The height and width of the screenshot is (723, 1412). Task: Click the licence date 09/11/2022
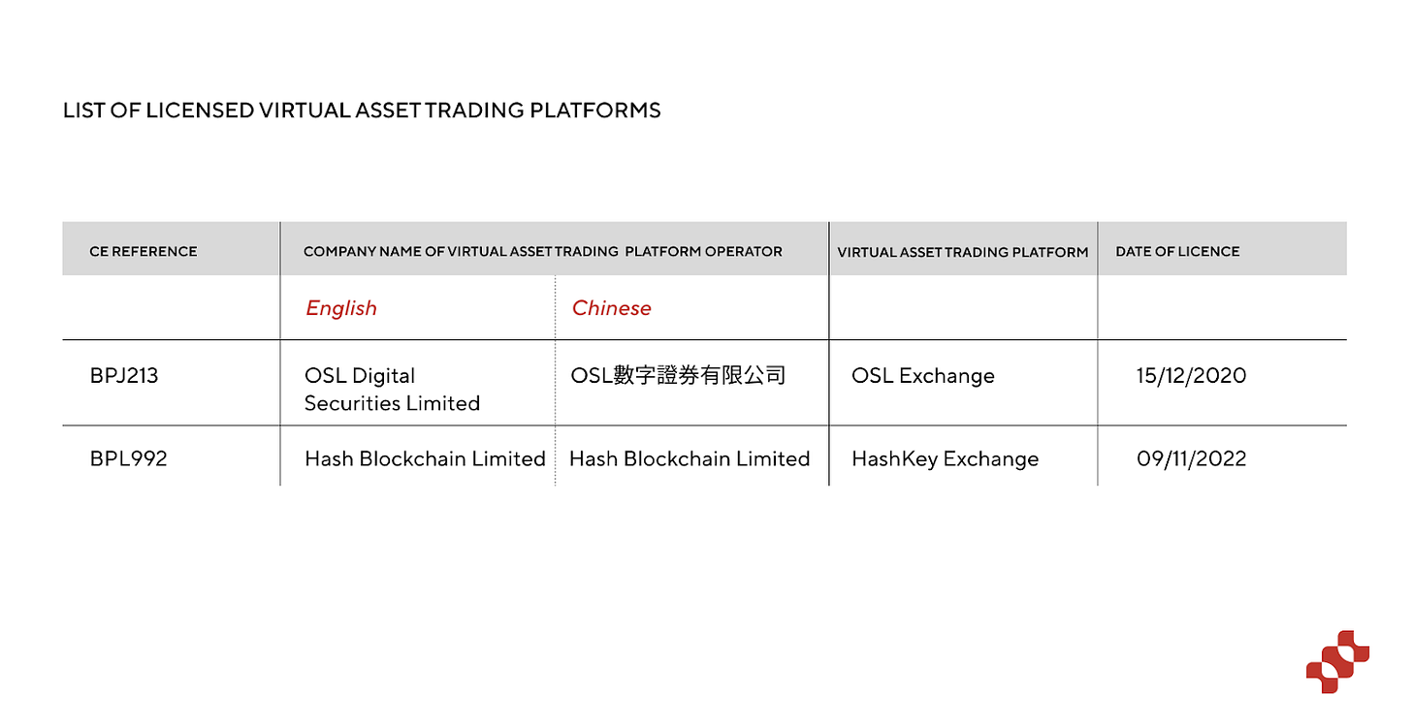coord(1191,458)
